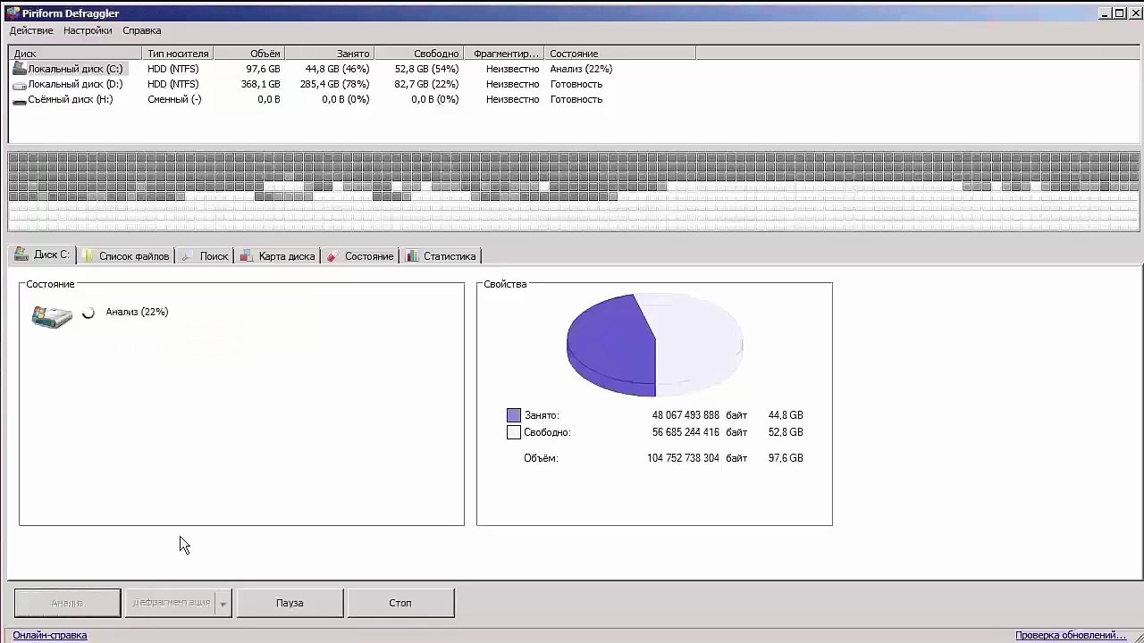The height and width of the screenshot is (643, 1144).
Task: Click the 82,7 GB (22%) free cell
Action: coord(426,84)
